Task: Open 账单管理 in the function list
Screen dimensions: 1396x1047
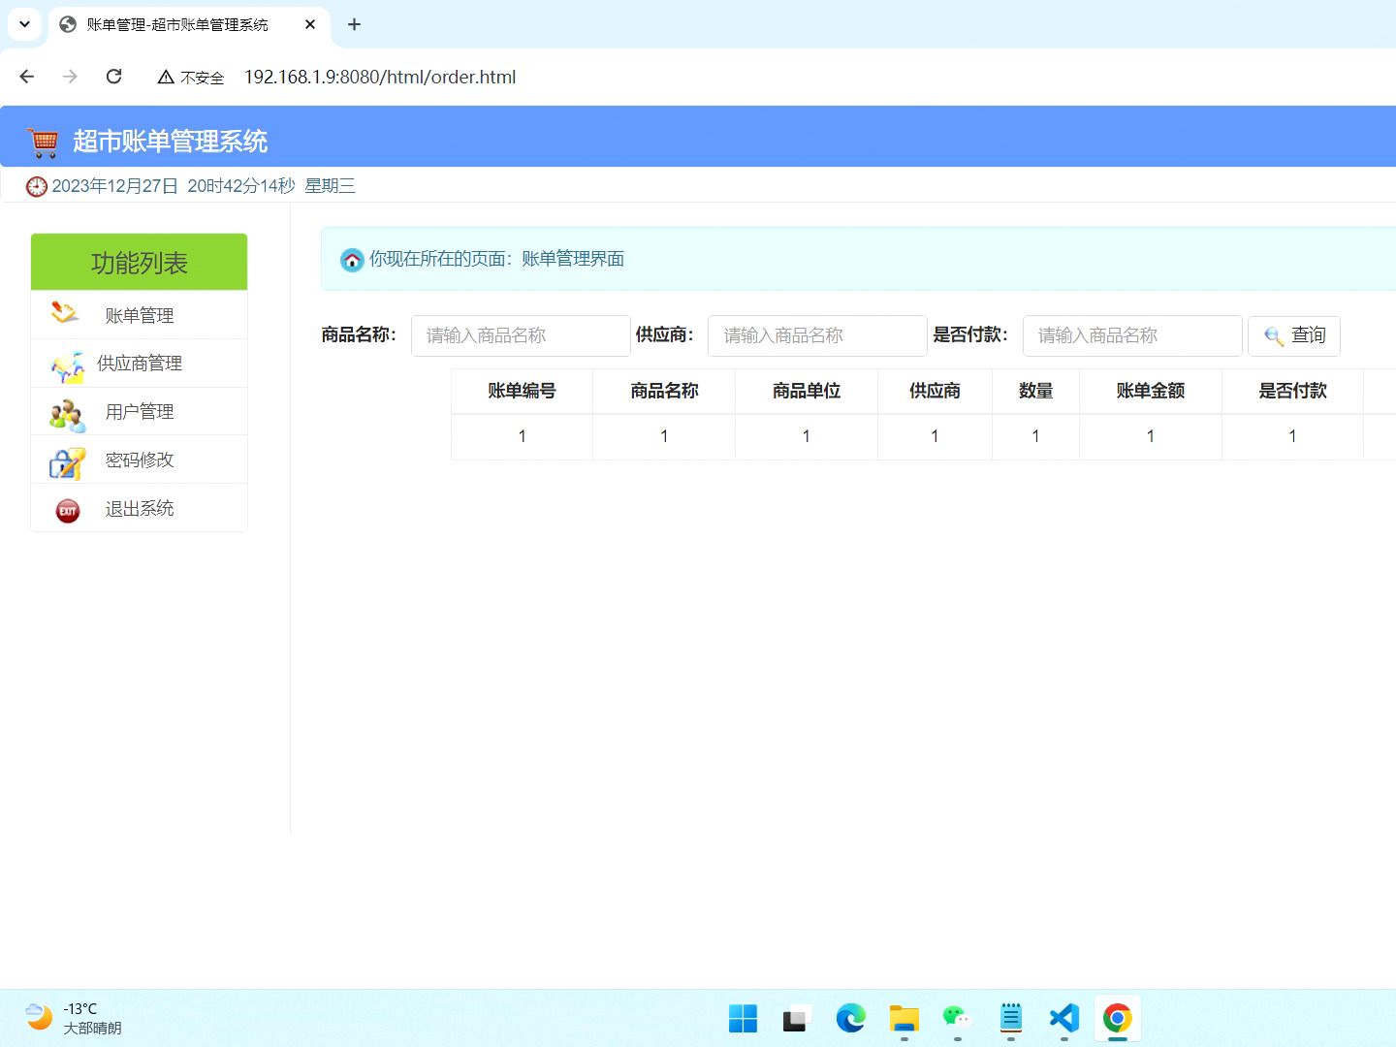Action: click(x=139, y=315)
